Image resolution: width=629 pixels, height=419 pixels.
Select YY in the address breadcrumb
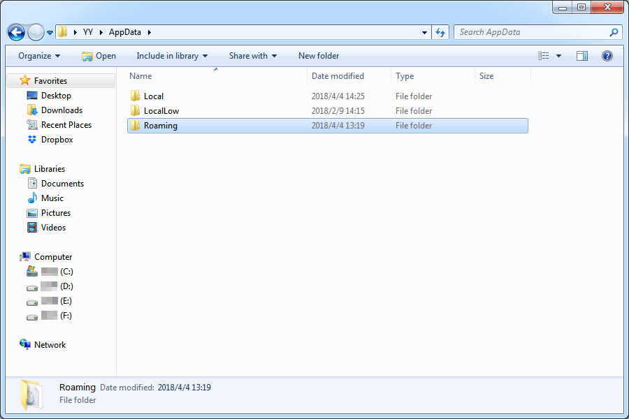[x=88, y=32]
